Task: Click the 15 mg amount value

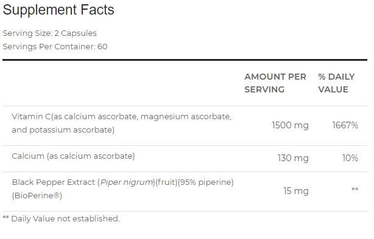Action: (296, 191)
